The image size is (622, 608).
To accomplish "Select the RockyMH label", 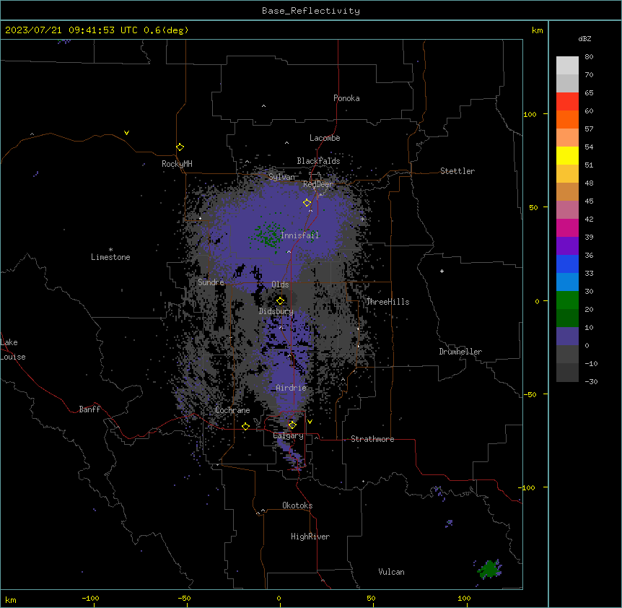I will click(x=177, y=163).
